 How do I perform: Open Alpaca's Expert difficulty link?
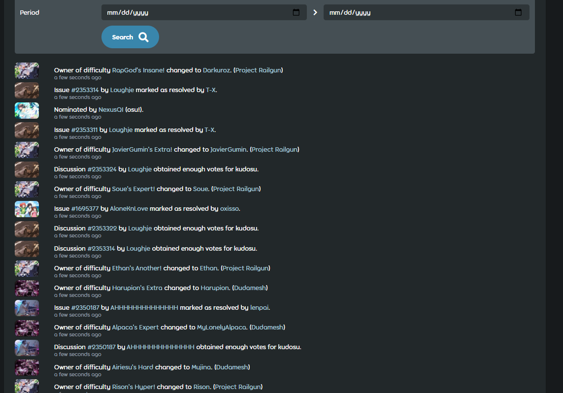pyautogui.click(x=135, y=327)
